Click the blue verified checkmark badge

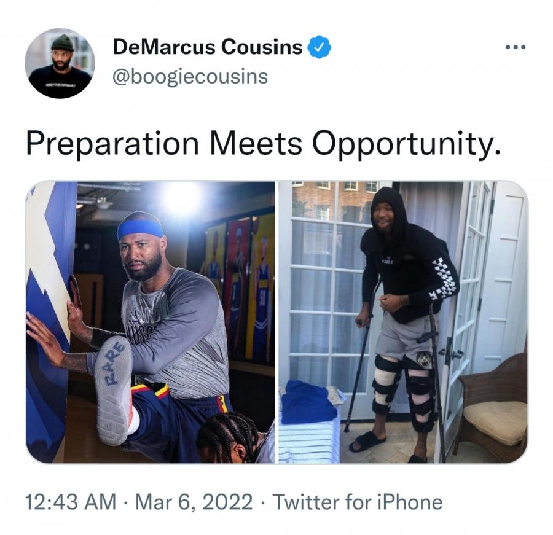[319, 47]
